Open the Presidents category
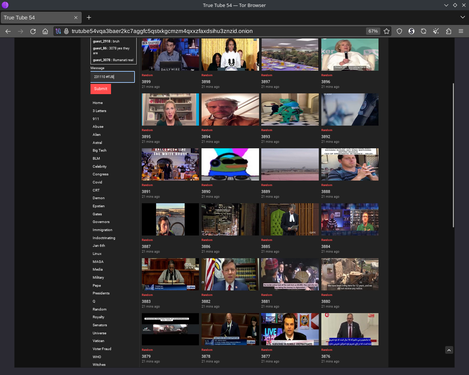Screen dimensions: 469x375 pyautogui.click(x=101, y=293)
